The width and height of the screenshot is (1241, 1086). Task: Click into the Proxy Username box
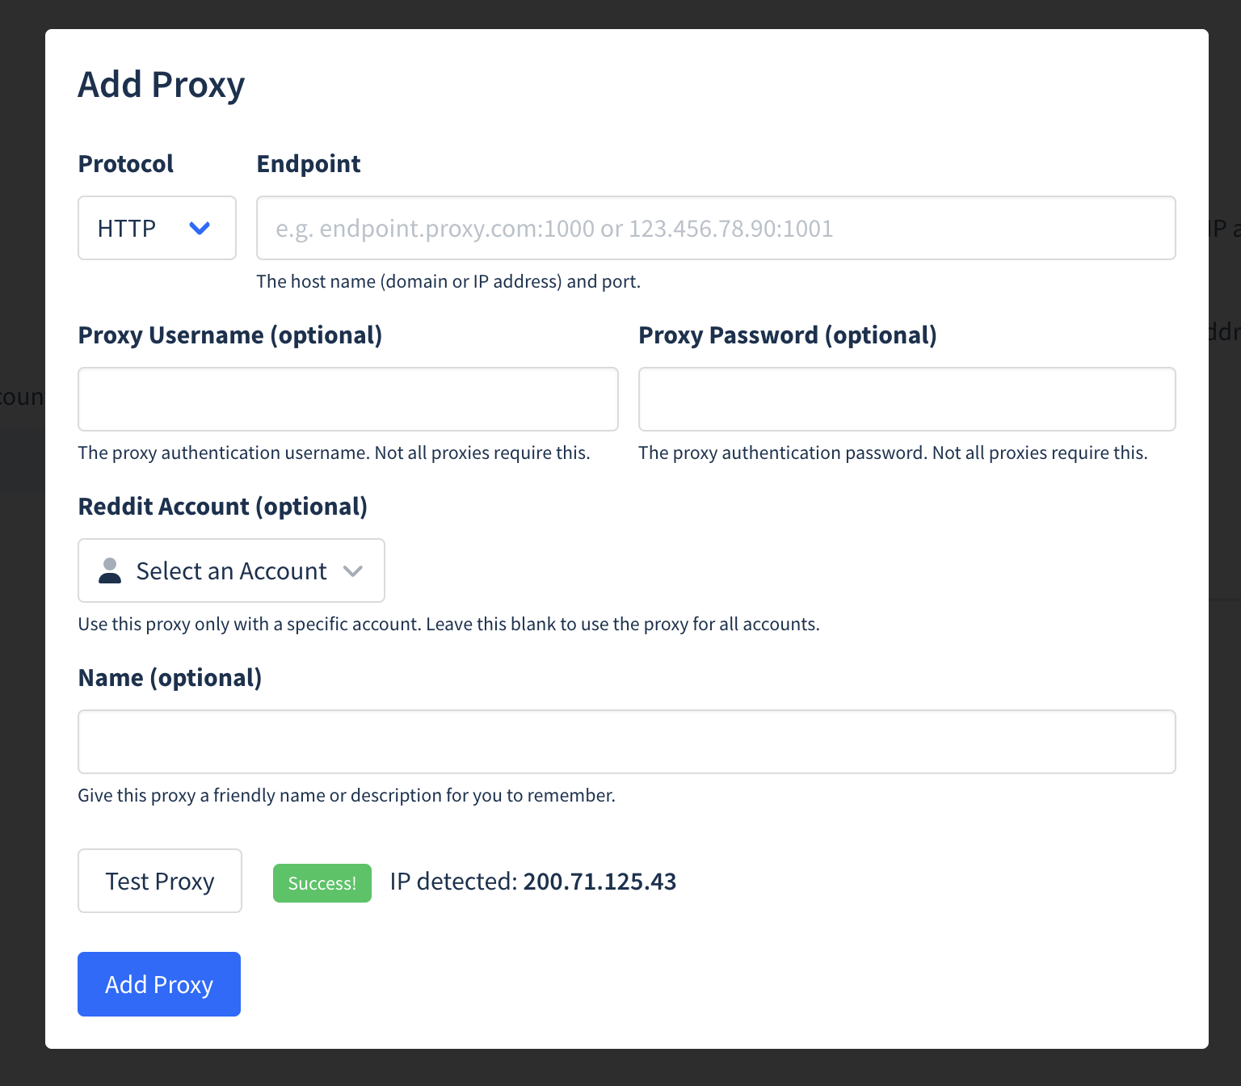(348, 399)
